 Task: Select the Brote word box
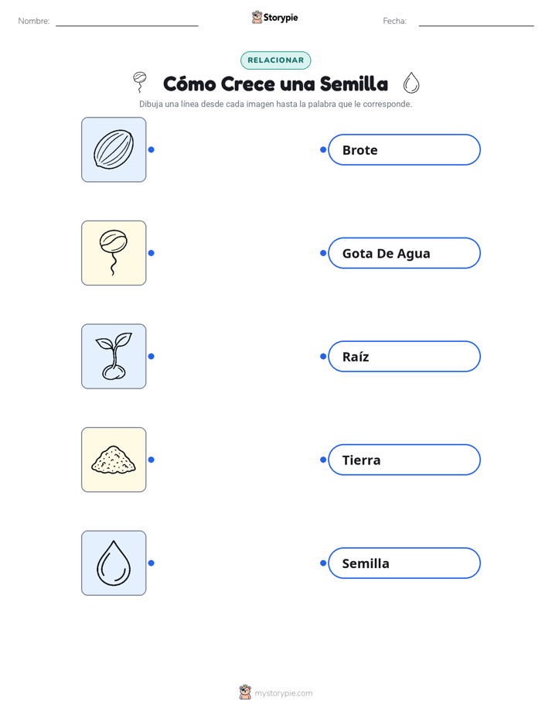(404, 149)
